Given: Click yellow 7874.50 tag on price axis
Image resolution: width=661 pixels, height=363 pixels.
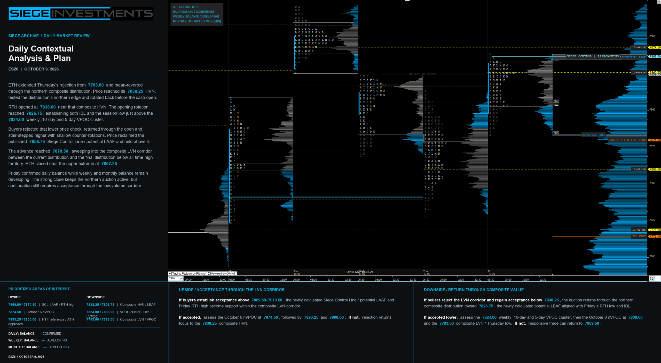Looking at the screenshot, I should [x=655, y=47].
